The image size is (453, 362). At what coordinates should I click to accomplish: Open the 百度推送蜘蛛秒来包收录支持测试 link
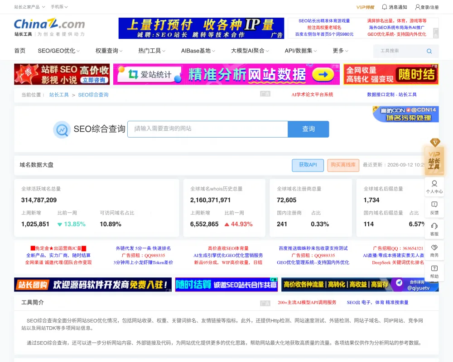[313, 248]
